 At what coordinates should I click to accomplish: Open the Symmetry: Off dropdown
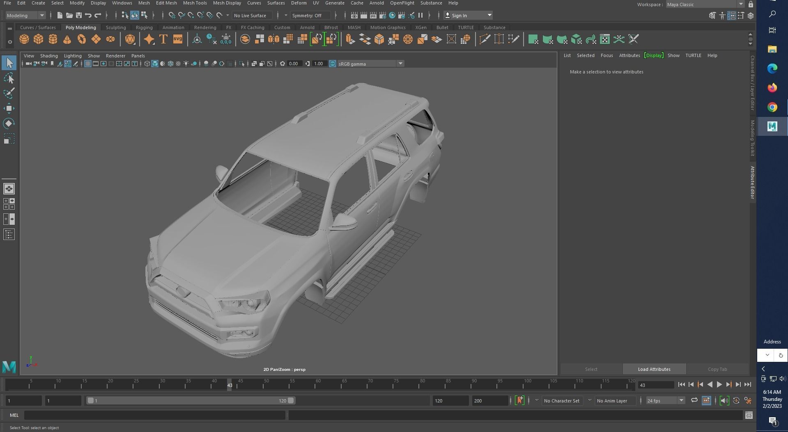310,16
